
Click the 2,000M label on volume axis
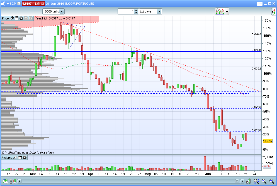point(268,157)
